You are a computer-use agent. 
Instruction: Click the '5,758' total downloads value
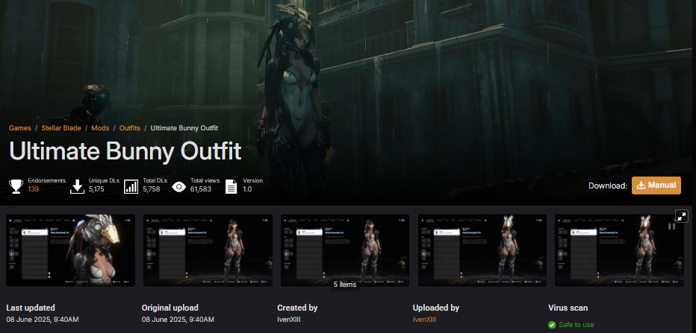tap(152, 189)
